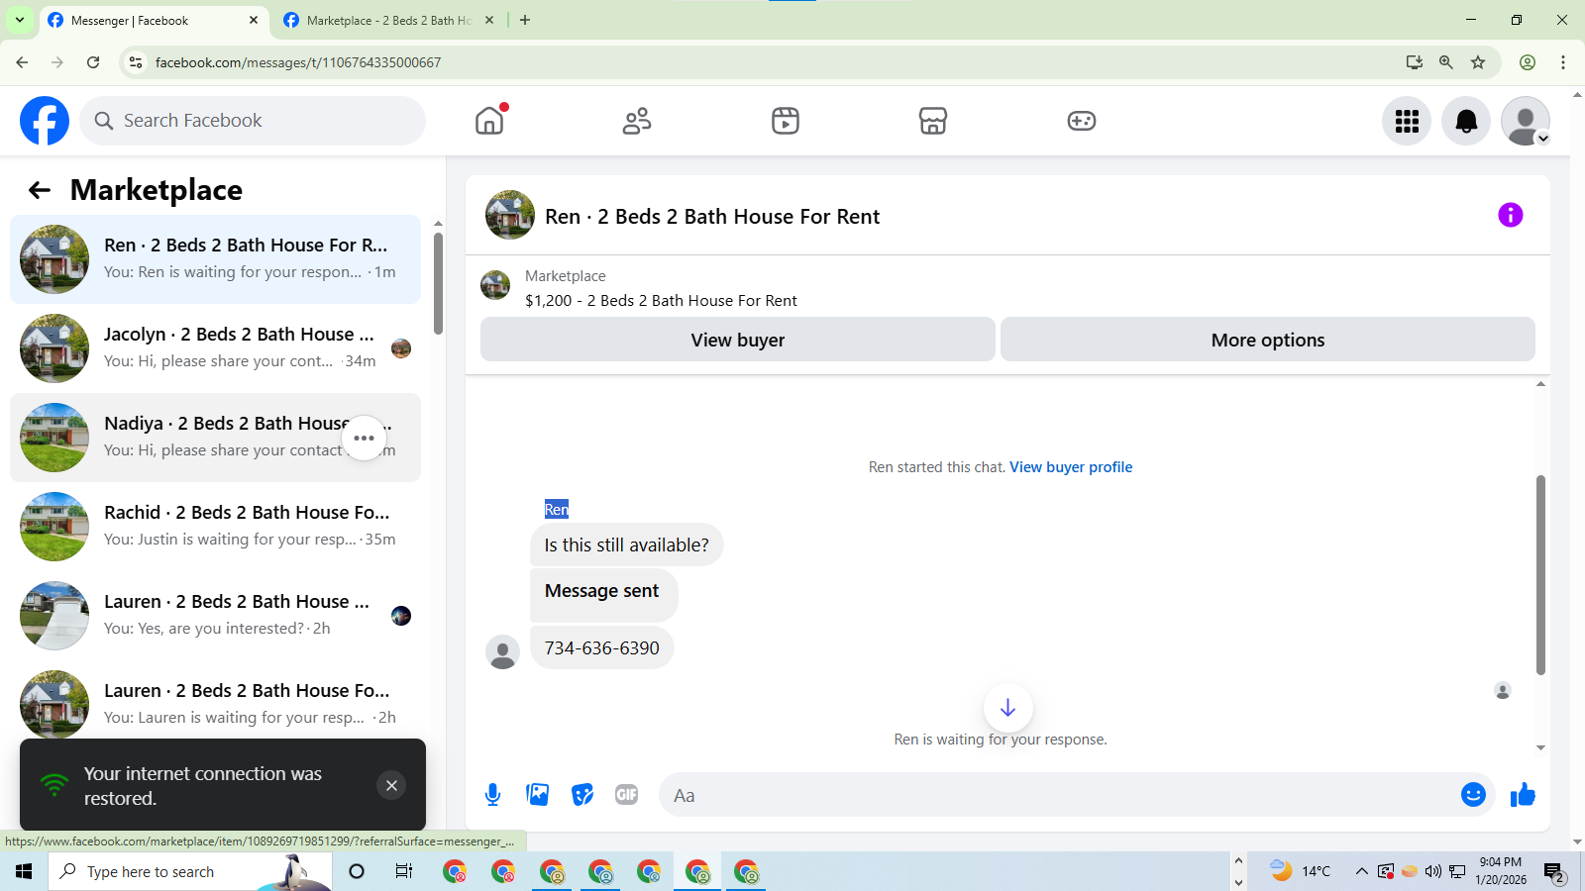The width and height of the screenshot is (1585, 891).
Task: Click the 'Is this still available?' message
Action: point(627,545)
